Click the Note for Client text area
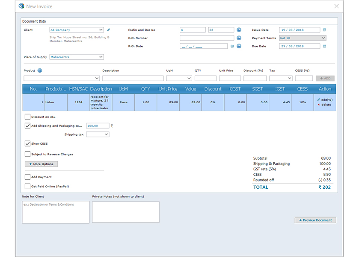359x257 pixels. (x=56, y=212)
